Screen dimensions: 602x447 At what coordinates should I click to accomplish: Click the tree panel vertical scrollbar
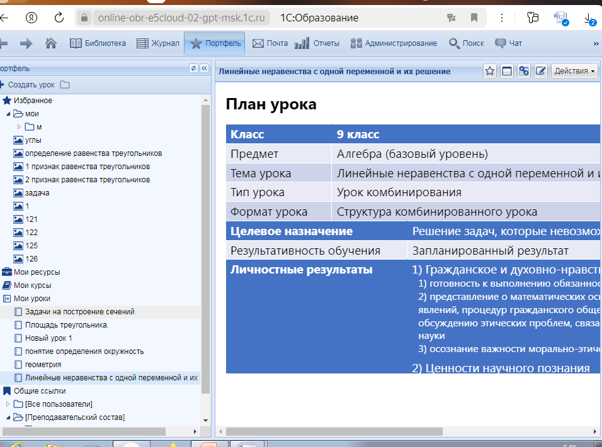tap(205, 249)
